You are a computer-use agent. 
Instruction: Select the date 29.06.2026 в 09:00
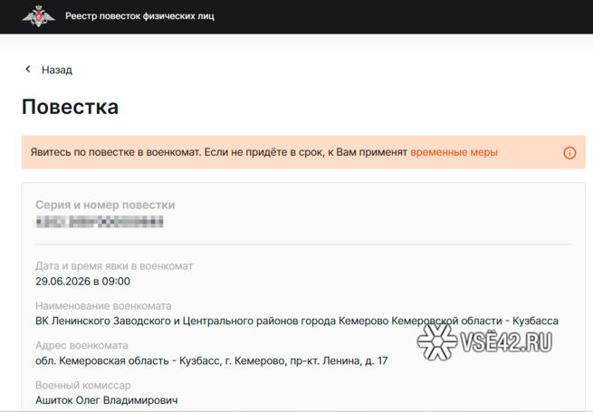click(82, 282)
